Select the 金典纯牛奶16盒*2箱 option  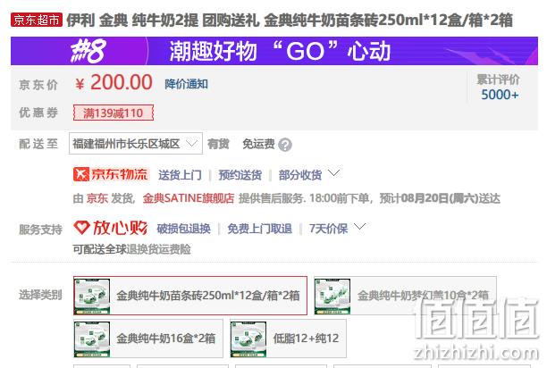pos(147,339)
